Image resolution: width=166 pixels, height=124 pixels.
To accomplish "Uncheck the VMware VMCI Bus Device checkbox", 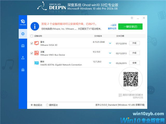I will tap(32, 53).
